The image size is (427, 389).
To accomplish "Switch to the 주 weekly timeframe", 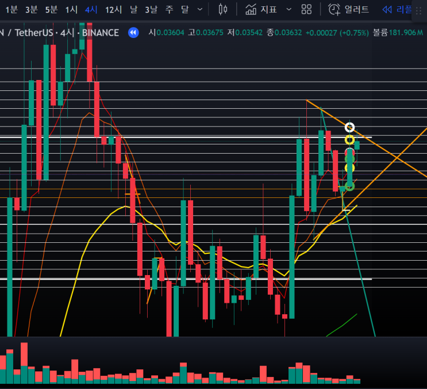I will pyautogui.click(x=170, y=10).
